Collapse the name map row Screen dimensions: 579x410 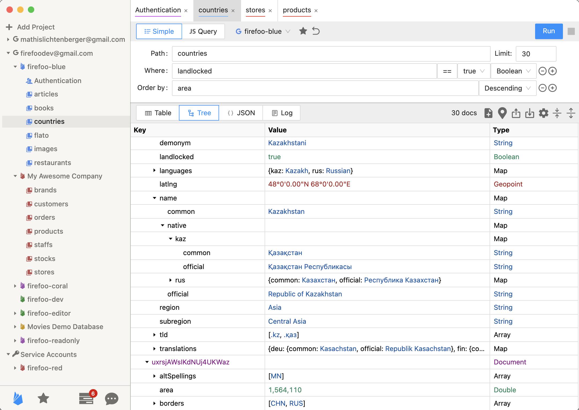[x=154, y=198]
